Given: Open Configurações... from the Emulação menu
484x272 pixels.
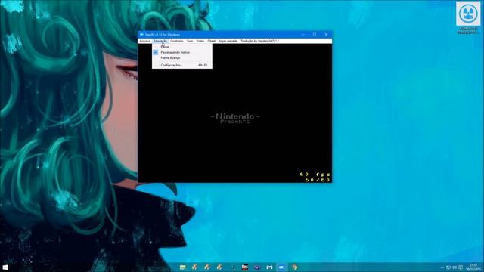Looking at the screenshot, I should coord(182,66).
